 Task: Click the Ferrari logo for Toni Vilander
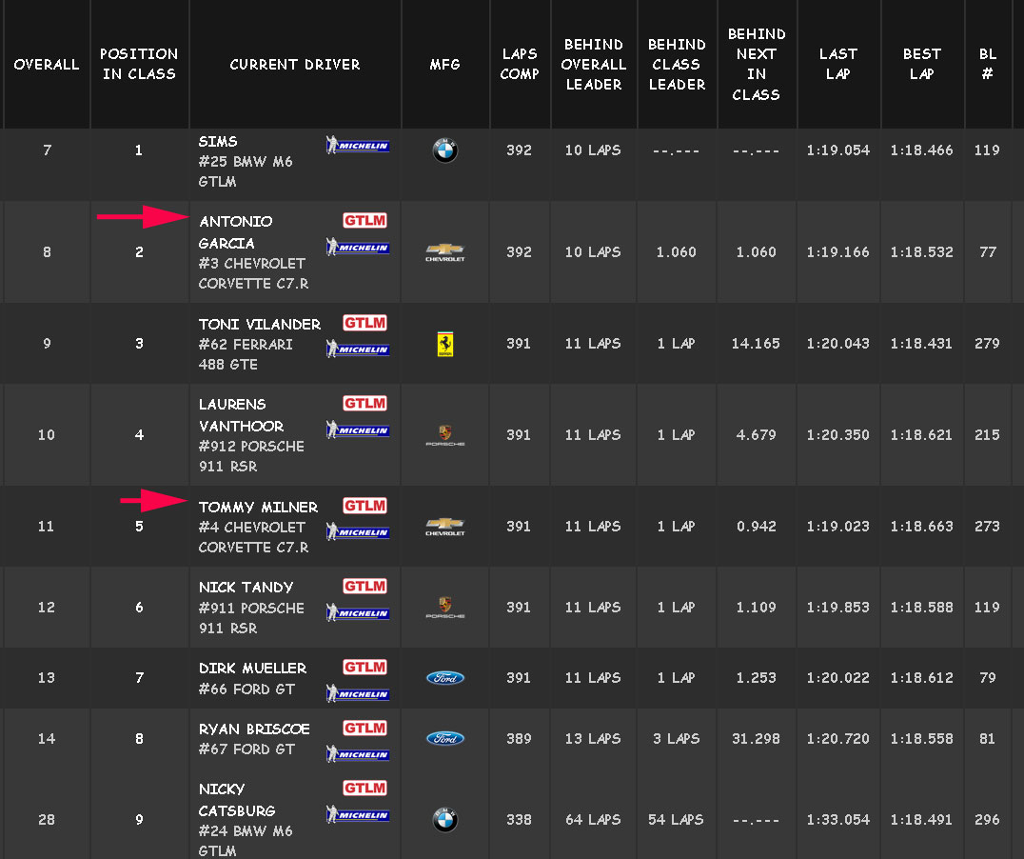[444, 344]
